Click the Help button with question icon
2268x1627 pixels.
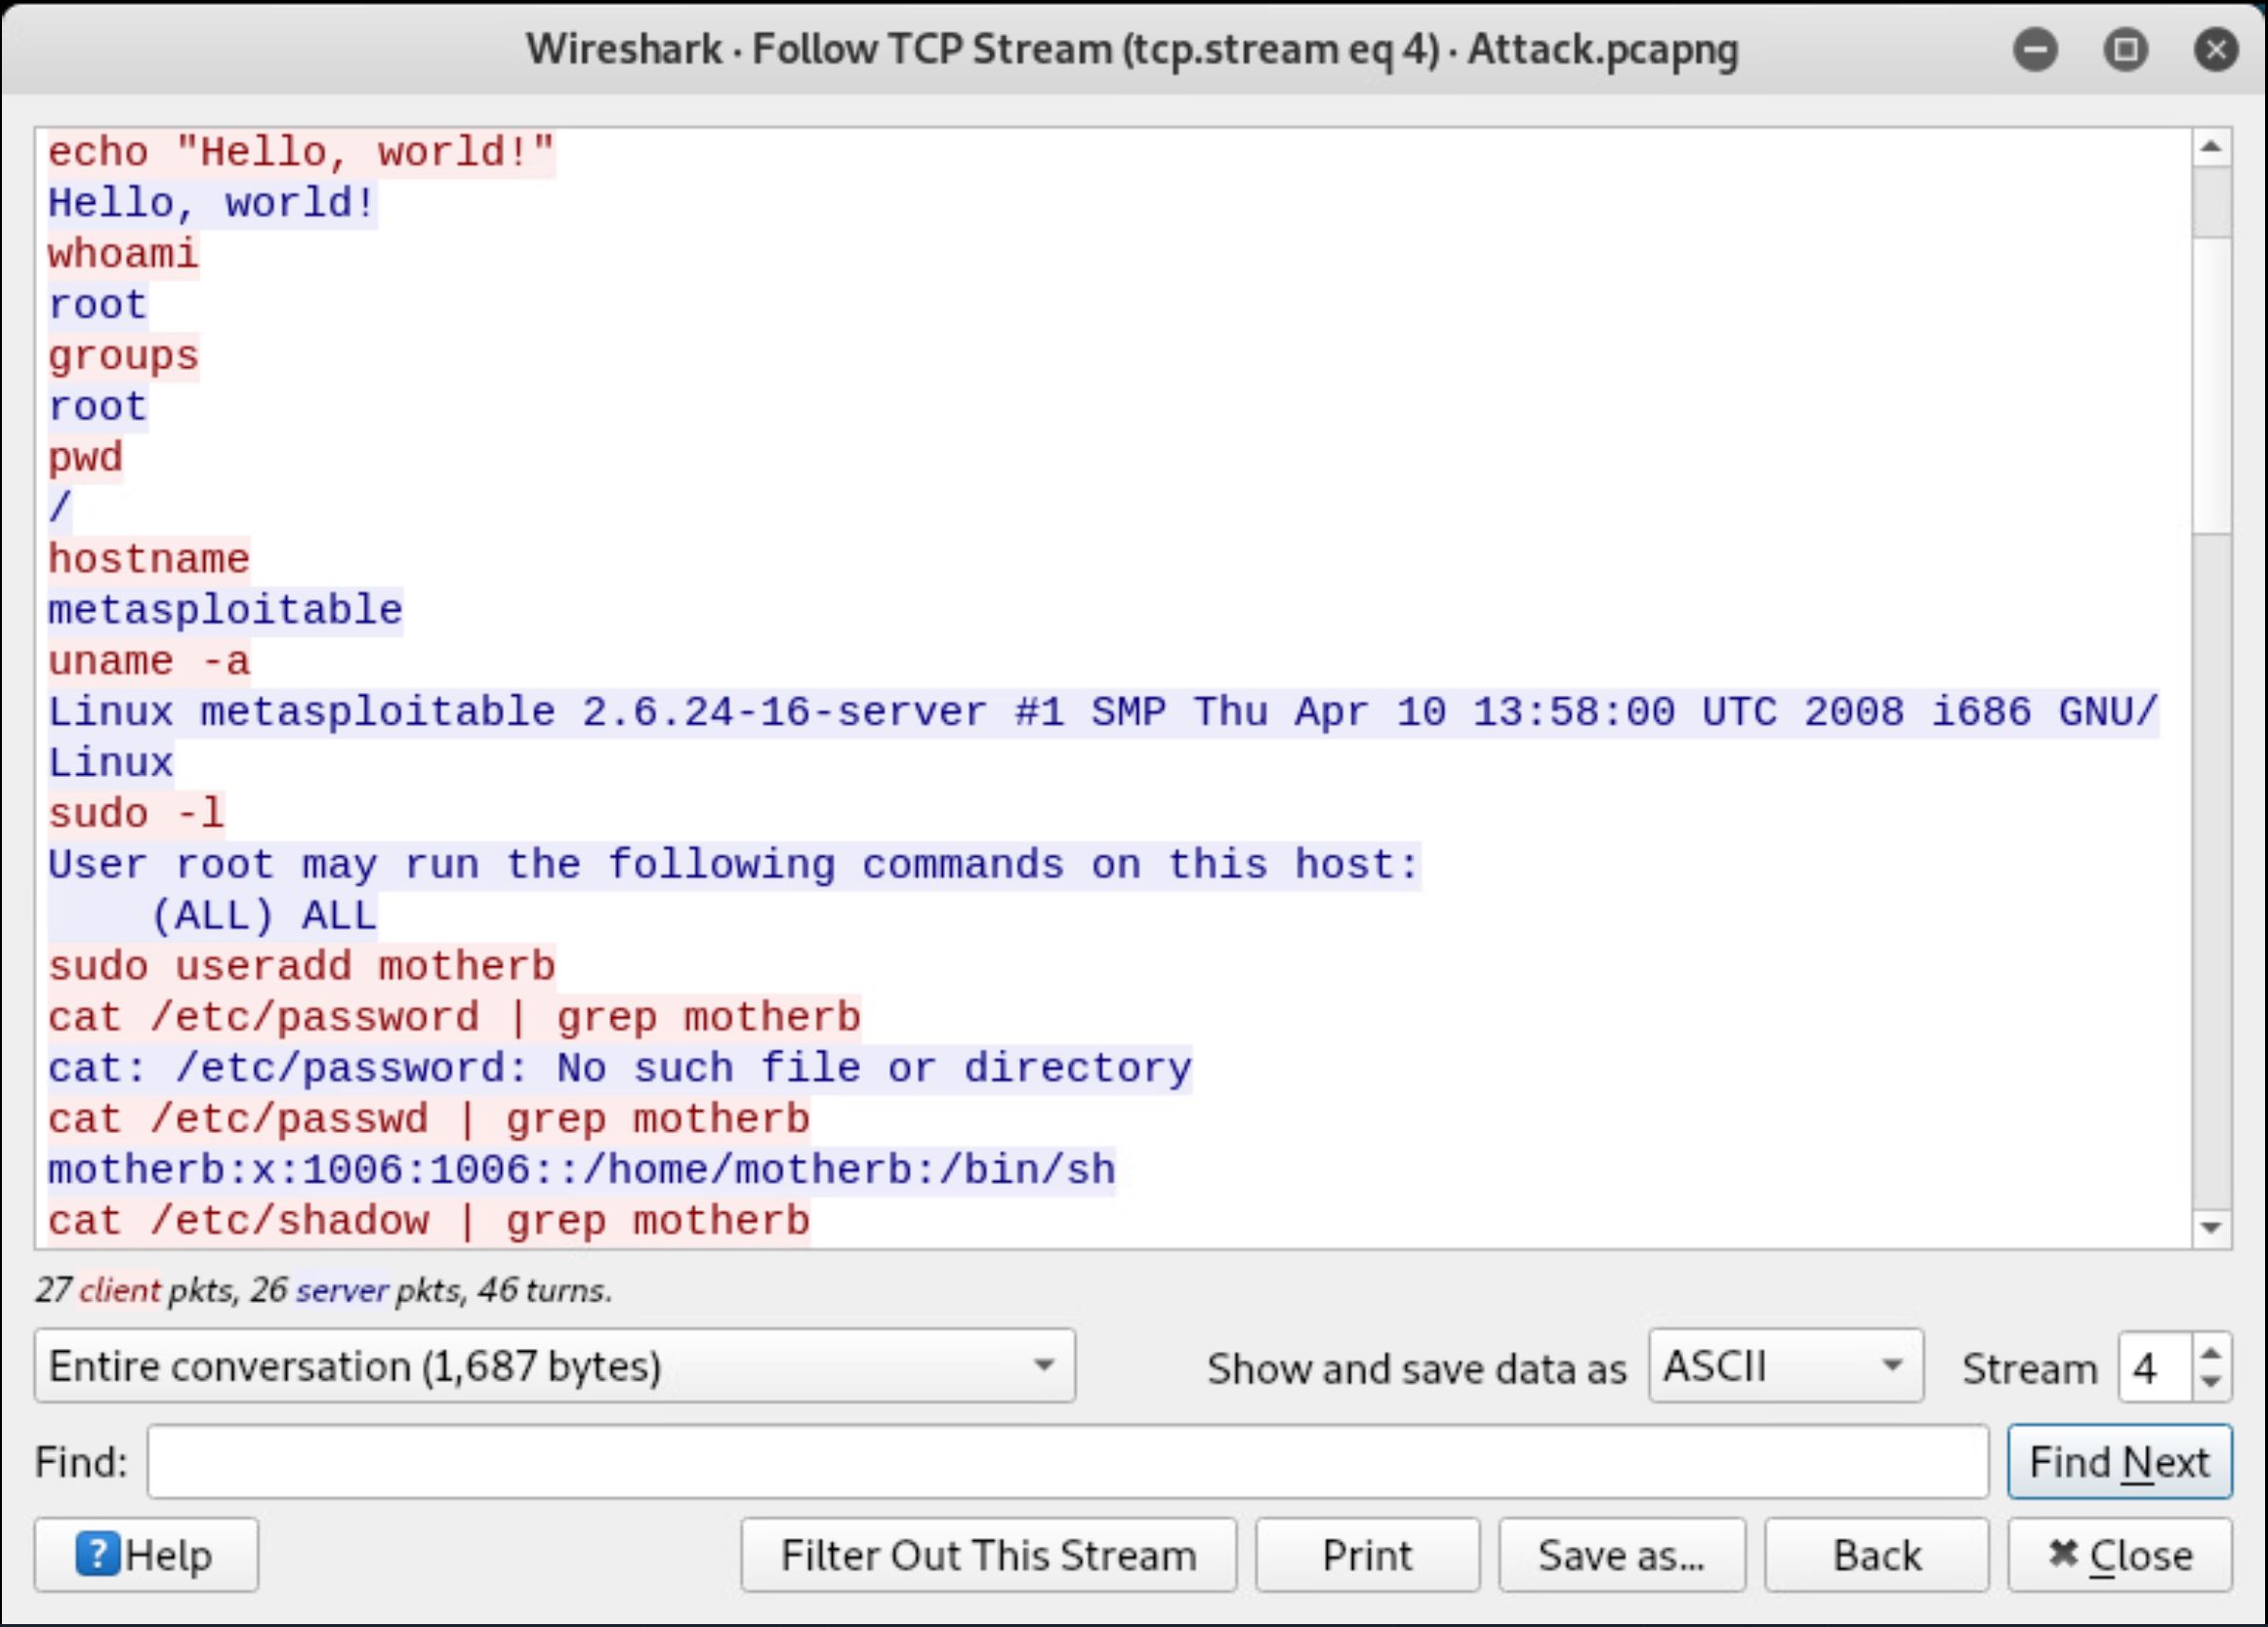click(x=146, y=1555)
